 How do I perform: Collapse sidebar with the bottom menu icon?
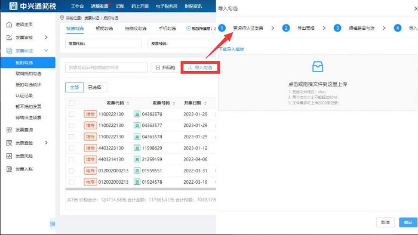pyautogui.click(x=53, y=224)
